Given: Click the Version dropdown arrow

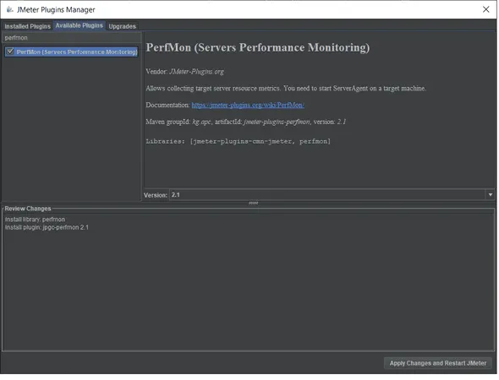Looking at the screenshot, I should coord(491,195).
